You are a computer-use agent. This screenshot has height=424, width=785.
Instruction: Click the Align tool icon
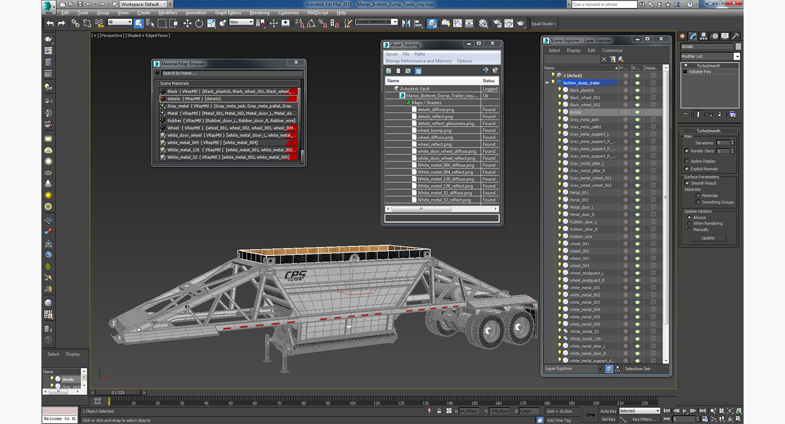tap(418, 23)
